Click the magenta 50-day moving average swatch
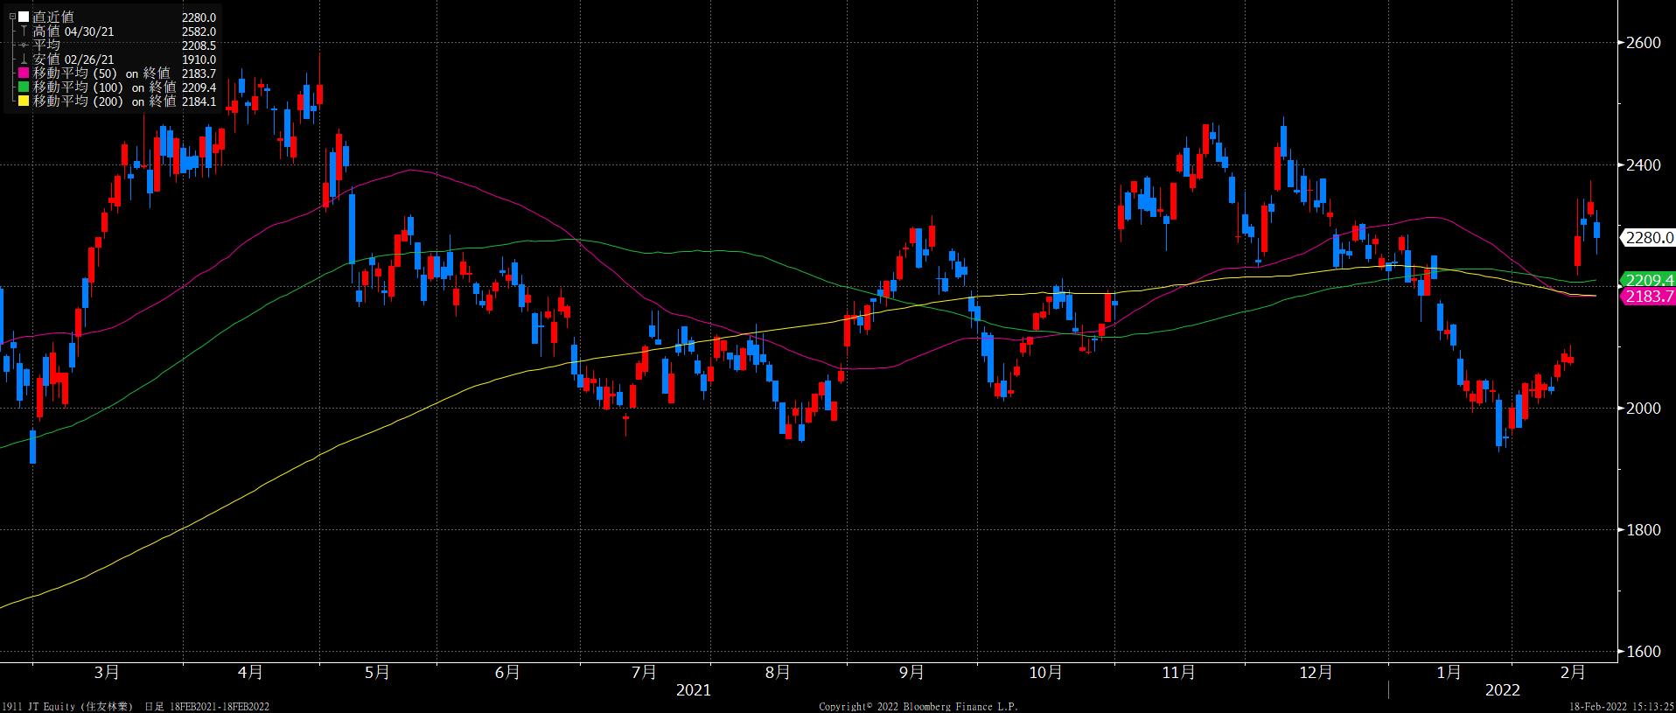1676x713 pixels. tap(24, 73)
